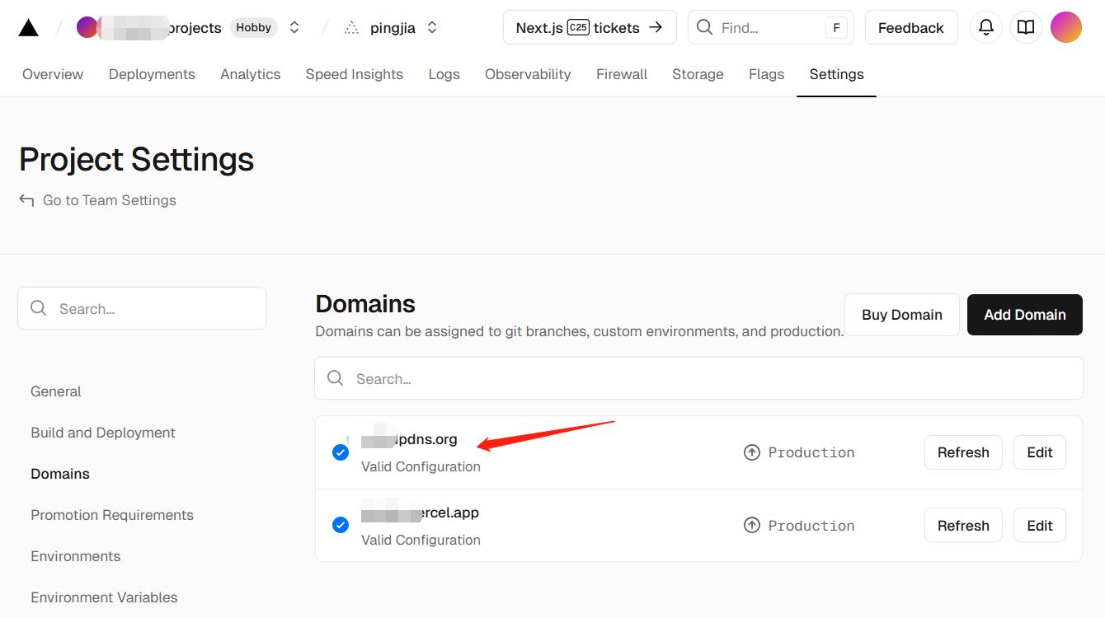Switch to the Deployments tab
The width and height of the screenshot is (1105, 618).
tap(152, 74)
